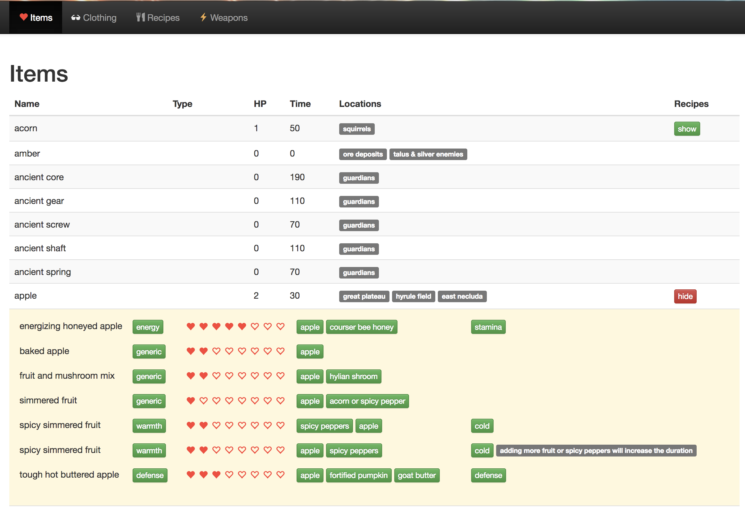Click the courser bee honey ingredient tag
The width and height of the screenshot is (745, 509).
(x=361, y=327)
